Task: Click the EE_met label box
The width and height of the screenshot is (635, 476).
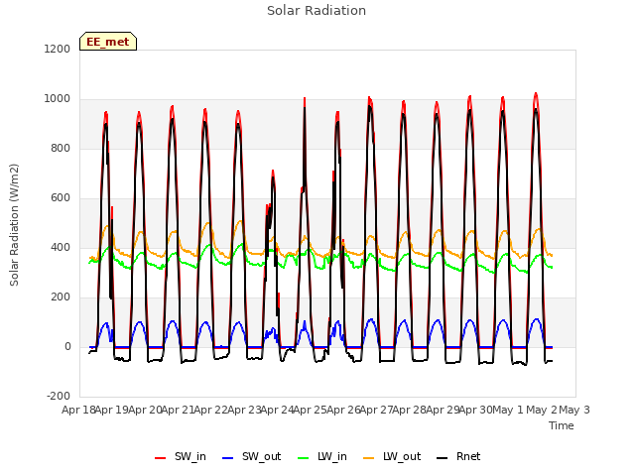Action: 108,42
